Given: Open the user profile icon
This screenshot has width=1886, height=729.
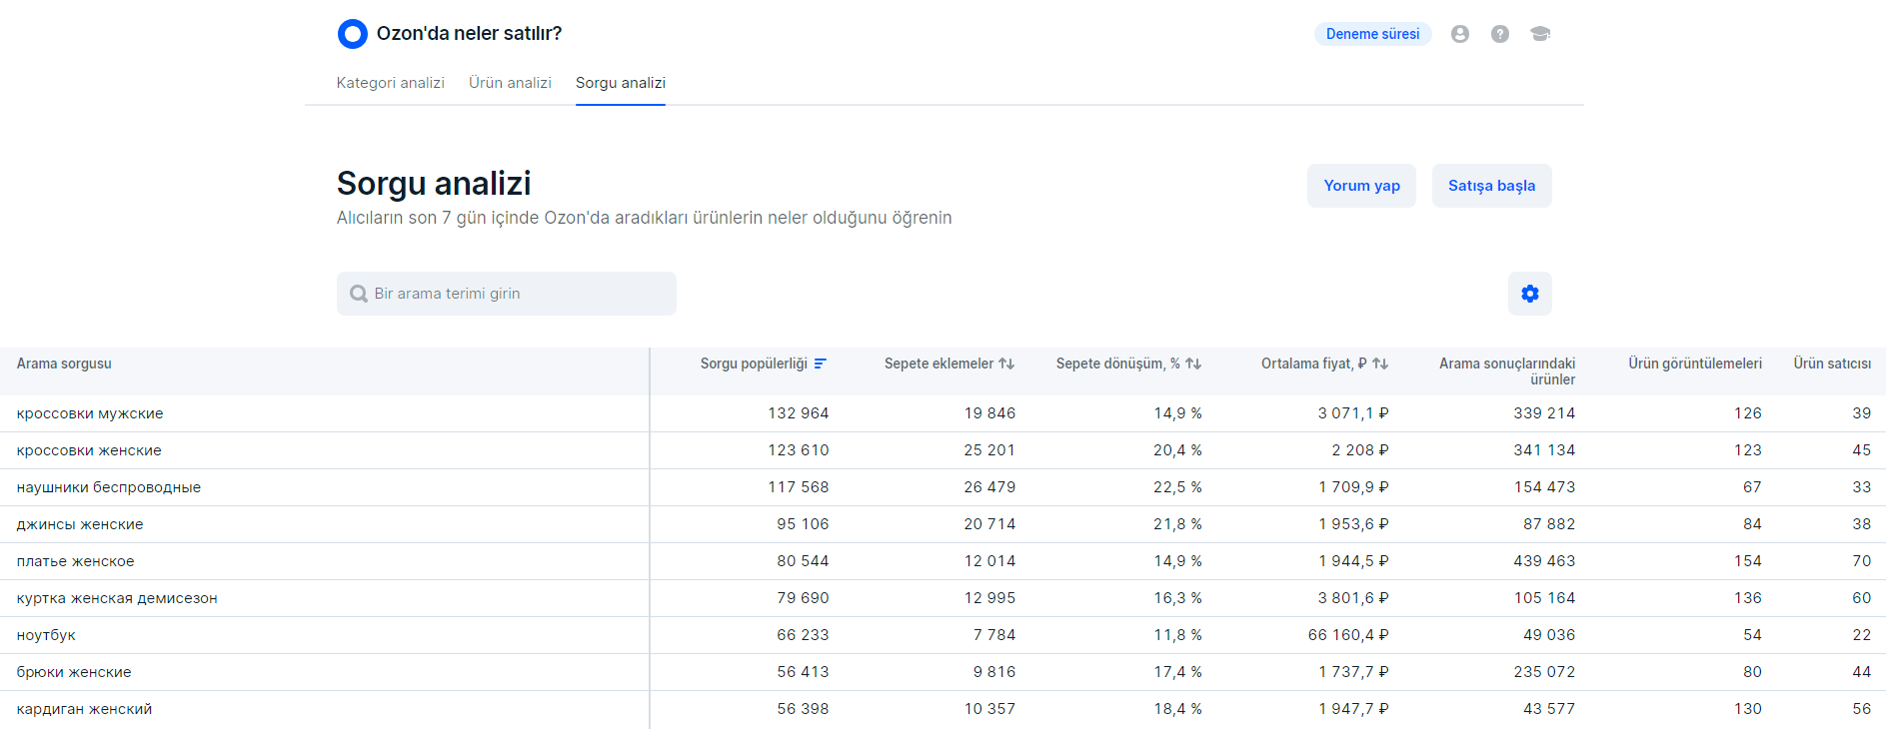Looking at the screenshot, I should click(1460, 34).
